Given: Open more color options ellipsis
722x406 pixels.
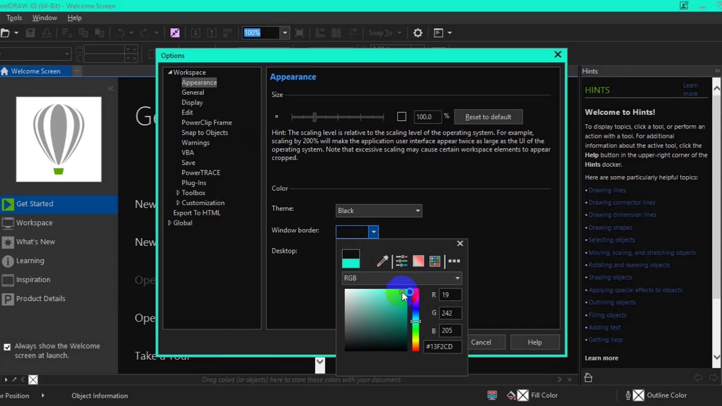Looking at the screenshot, I should (454, 261).
